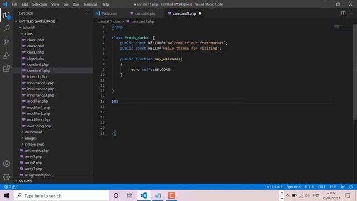Image resolution: width=357 pixels, height=201 pixels.
Task: Click the tutorial breadcrumb segment
Action: click(103, 21)
